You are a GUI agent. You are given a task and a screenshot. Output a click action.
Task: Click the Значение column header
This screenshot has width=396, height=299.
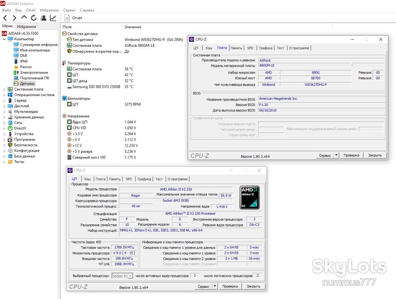tap(133, 27)
